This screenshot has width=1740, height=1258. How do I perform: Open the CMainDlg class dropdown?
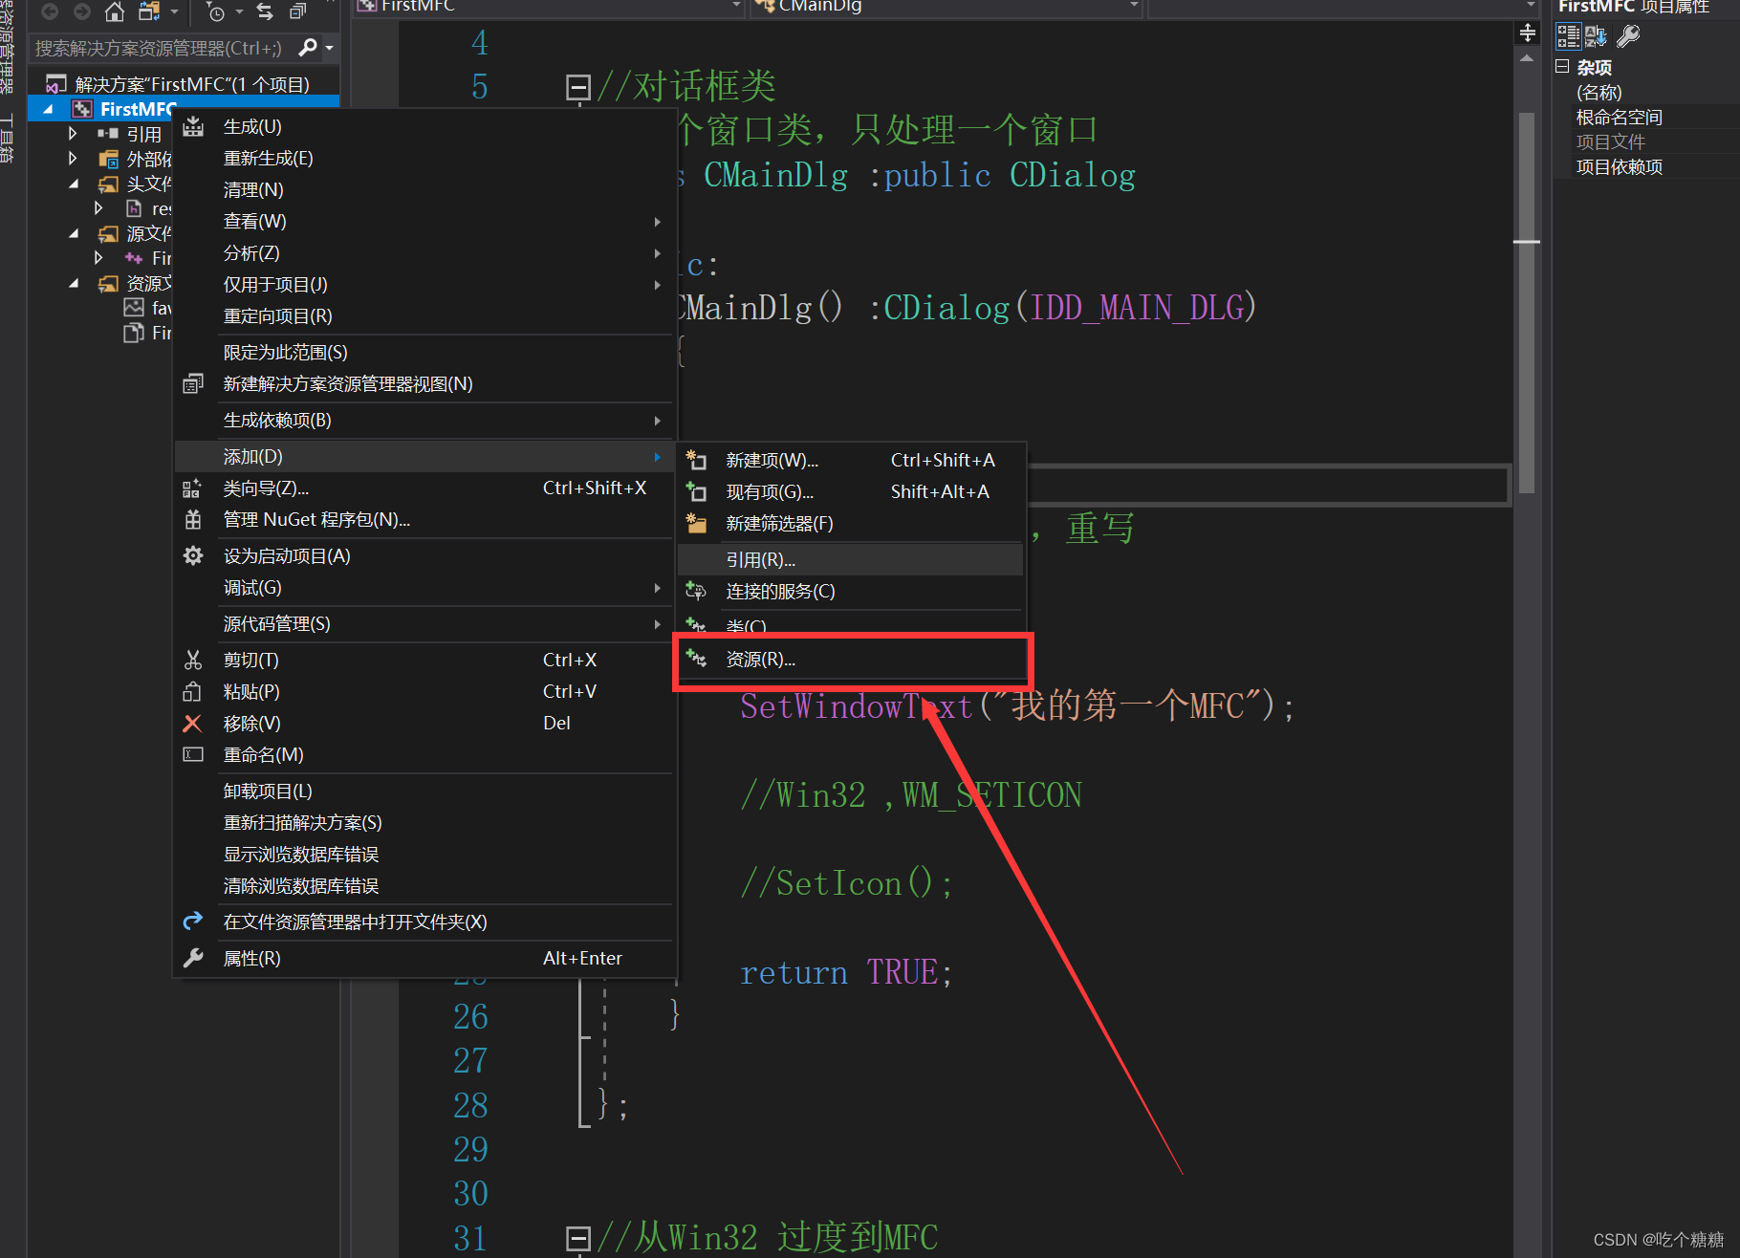pos(1134,7)
